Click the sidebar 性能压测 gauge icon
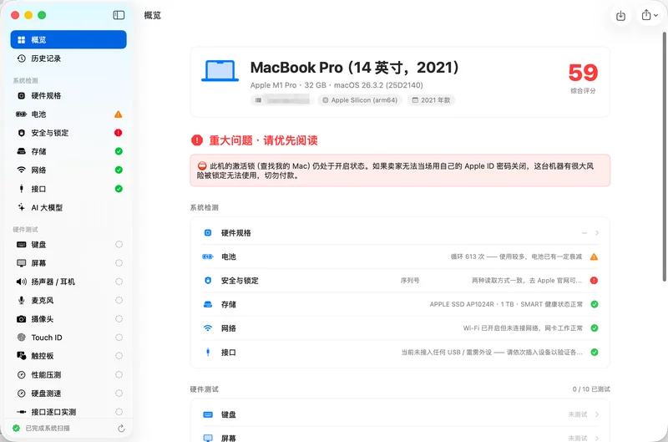 pos(22,375)
